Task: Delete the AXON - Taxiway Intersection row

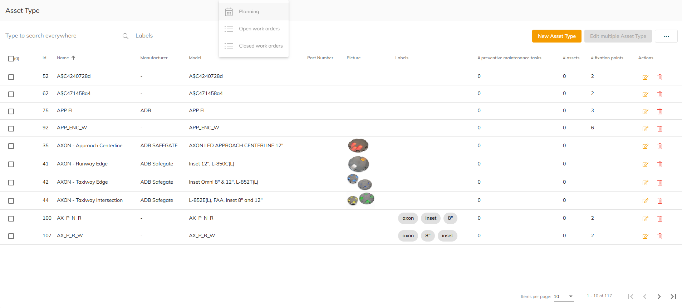Action: click(x=660, y=201)
